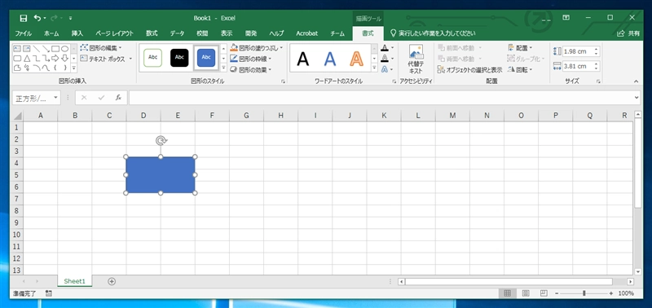The height and width of the screenshot is (308, 652).
Task: Open the 挿入 ribbon tab
Action: 77,33
